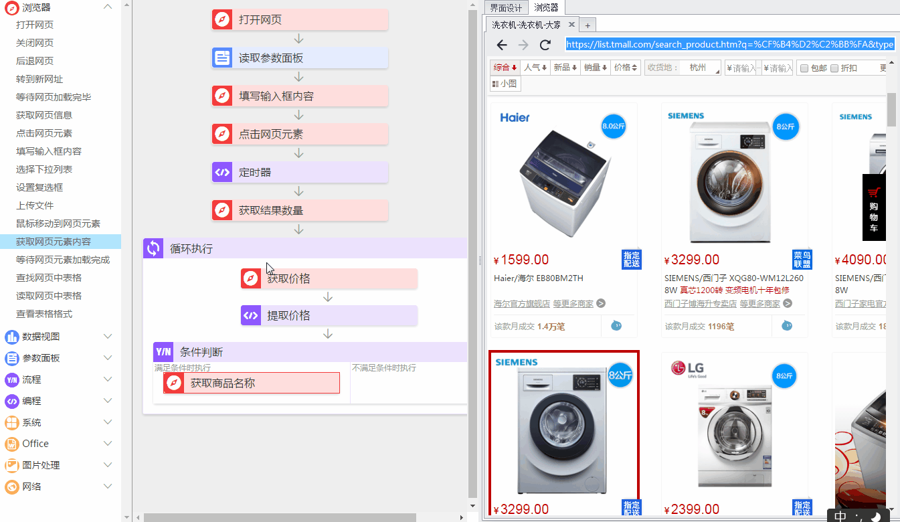Image resolution: width=900 pixels, height=522 pixels.
Task: Tick the 包邮 checkbox
Action: click(804, 68)
